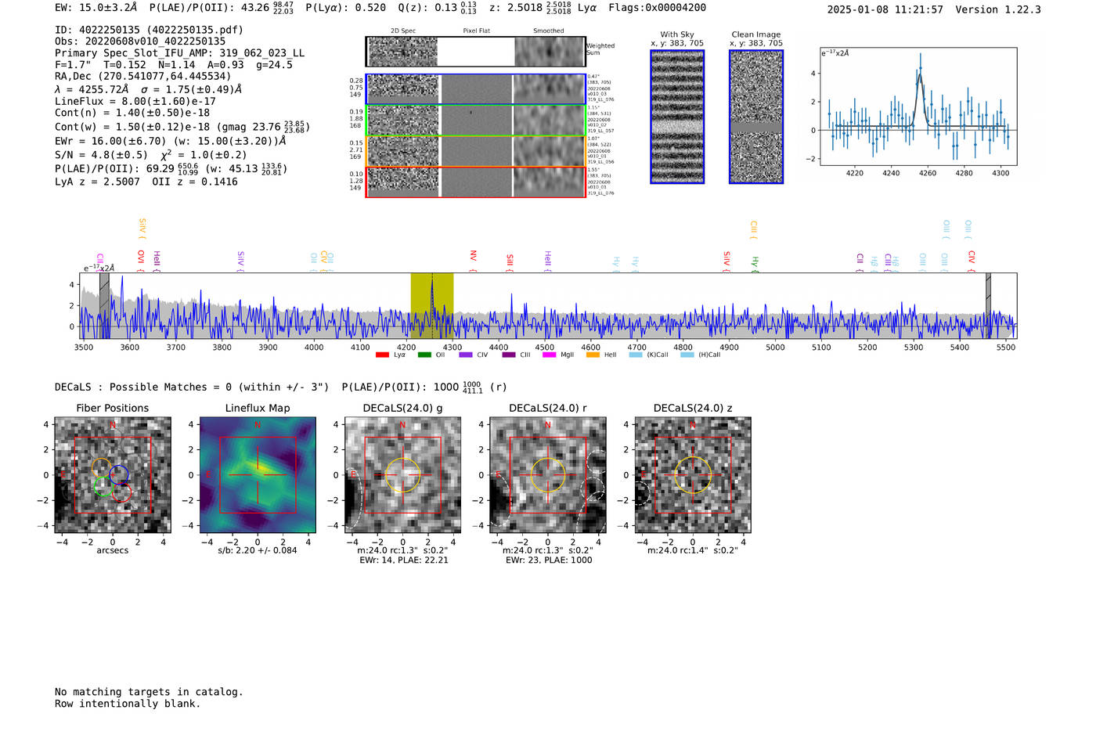Click the 'LyA z = 2.5007' text
Viewport: 1096px width, 746px height.
pos(97,182)
